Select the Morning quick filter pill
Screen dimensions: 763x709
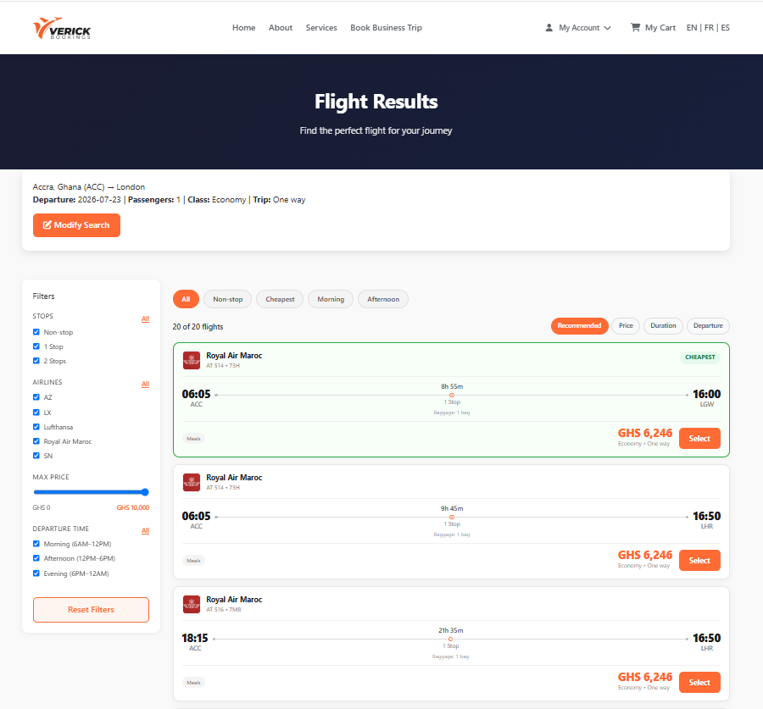331,299
